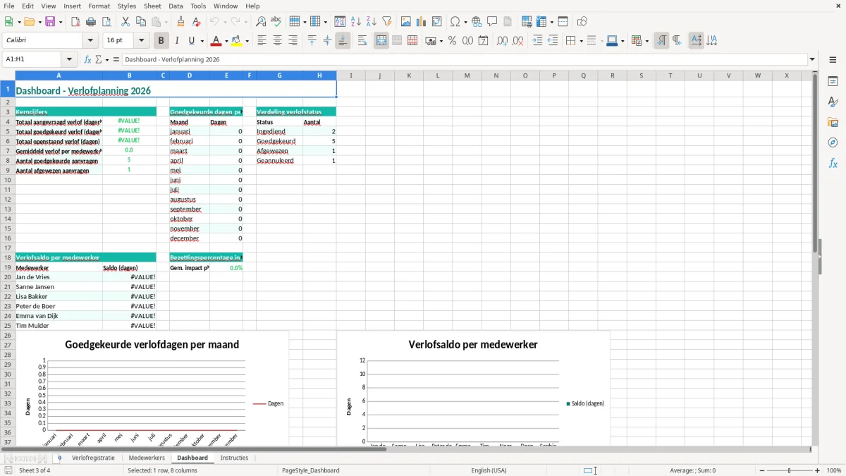Click the zoom in plus button
This screenshot has width=846, height=476.
818,470
